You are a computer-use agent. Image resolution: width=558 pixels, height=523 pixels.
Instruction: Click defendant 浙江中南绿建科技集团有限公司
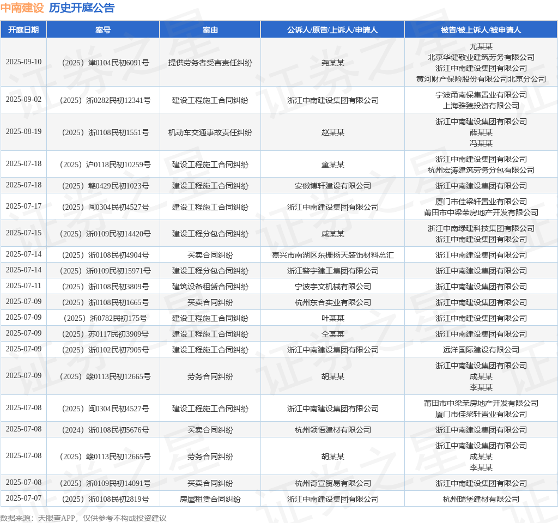click(x=481, y=228)
